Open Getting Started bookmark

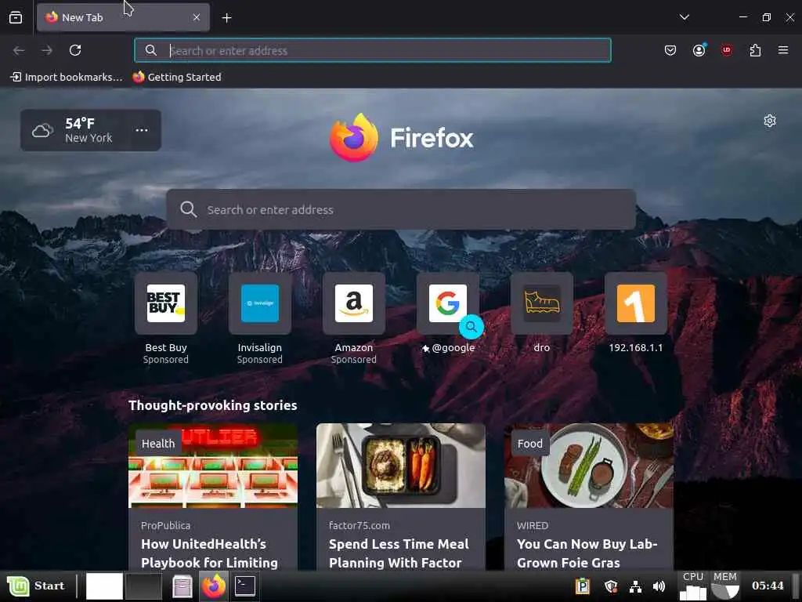(x=177, y=78)
